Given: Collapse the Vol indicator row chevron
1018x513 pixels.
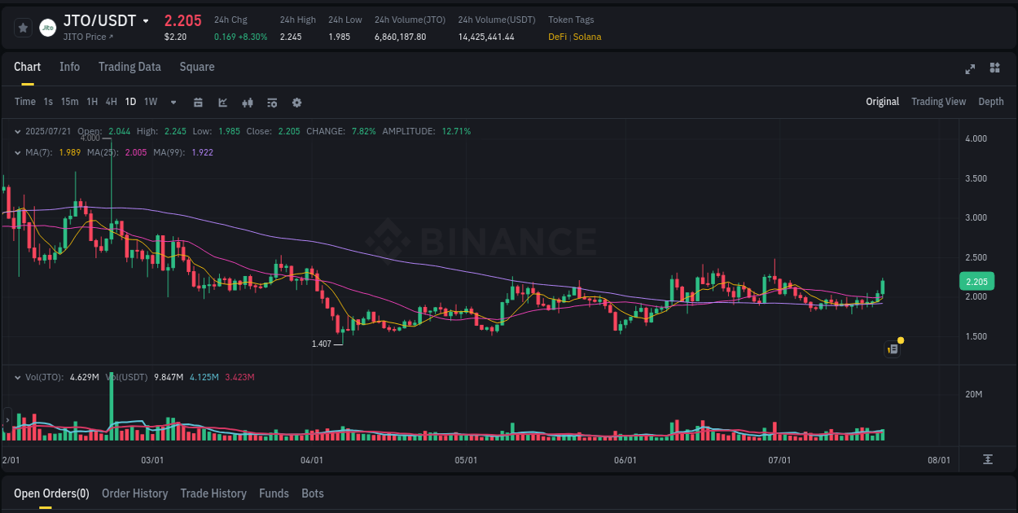Looking at the screenshot, I should pyautogui.click(x=17, y=377).
